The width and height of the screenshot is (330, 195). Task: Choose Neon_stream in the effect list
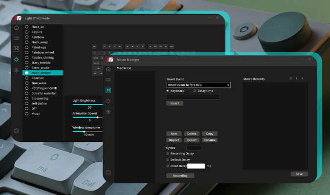coord(27,73)
